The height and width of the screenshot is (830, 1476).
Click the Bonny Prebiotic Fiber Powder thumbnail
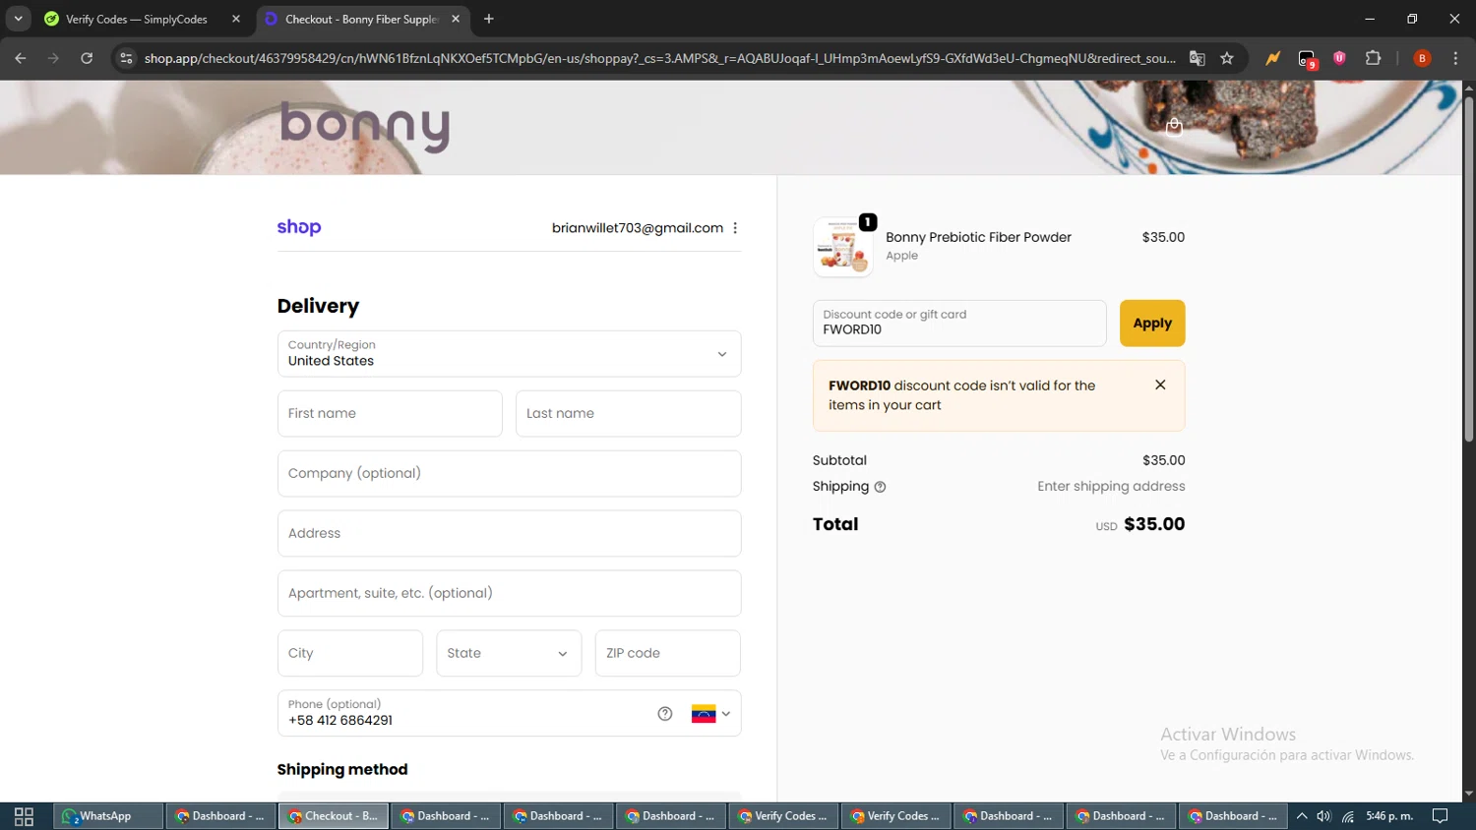pos(843,247)
